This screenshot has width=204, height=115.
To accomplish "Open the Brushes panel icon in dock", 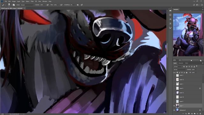I will click(170, 28).
